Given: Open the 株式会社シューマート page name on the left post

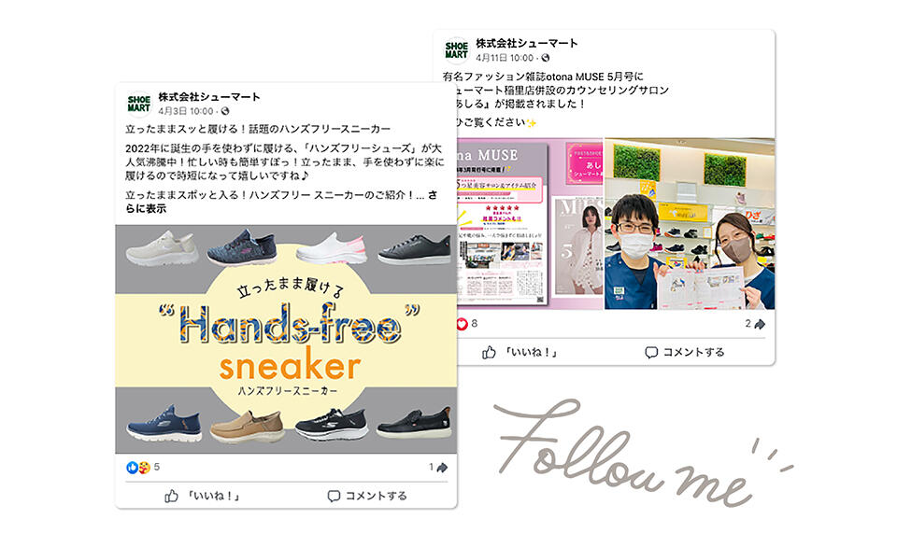Looking at the screenshot, I should pyautogui.click(x=209, y=96).
